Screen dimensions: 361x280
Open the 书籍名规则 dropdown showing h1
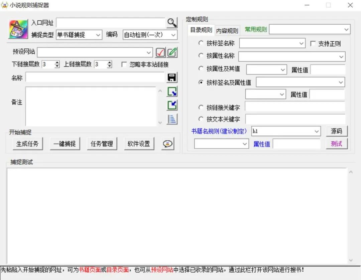pos(286,131)
